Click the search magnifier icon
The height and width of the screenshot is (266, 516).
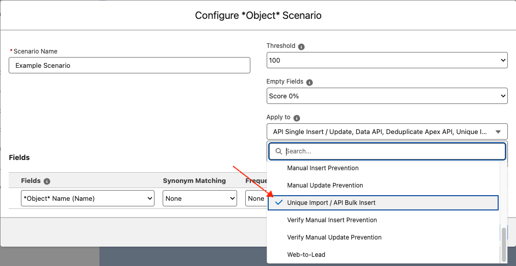[x=279, y=151]
